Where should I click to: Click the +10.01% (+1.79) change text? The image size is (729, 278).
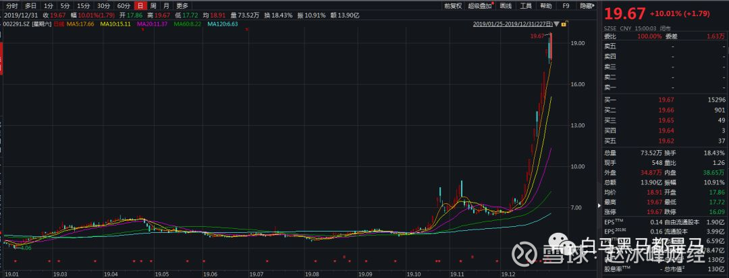680,14
